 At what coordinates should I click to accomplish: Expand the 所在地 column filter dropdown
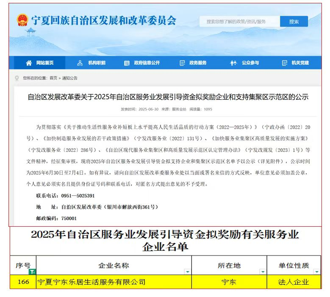point(263,271)
